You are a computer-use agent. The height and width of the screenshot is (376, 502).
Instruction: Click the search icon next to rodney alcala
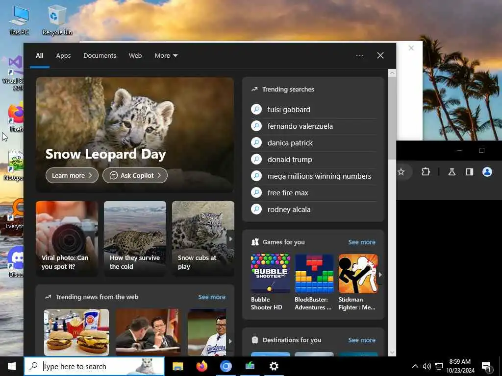pos(256,209)
